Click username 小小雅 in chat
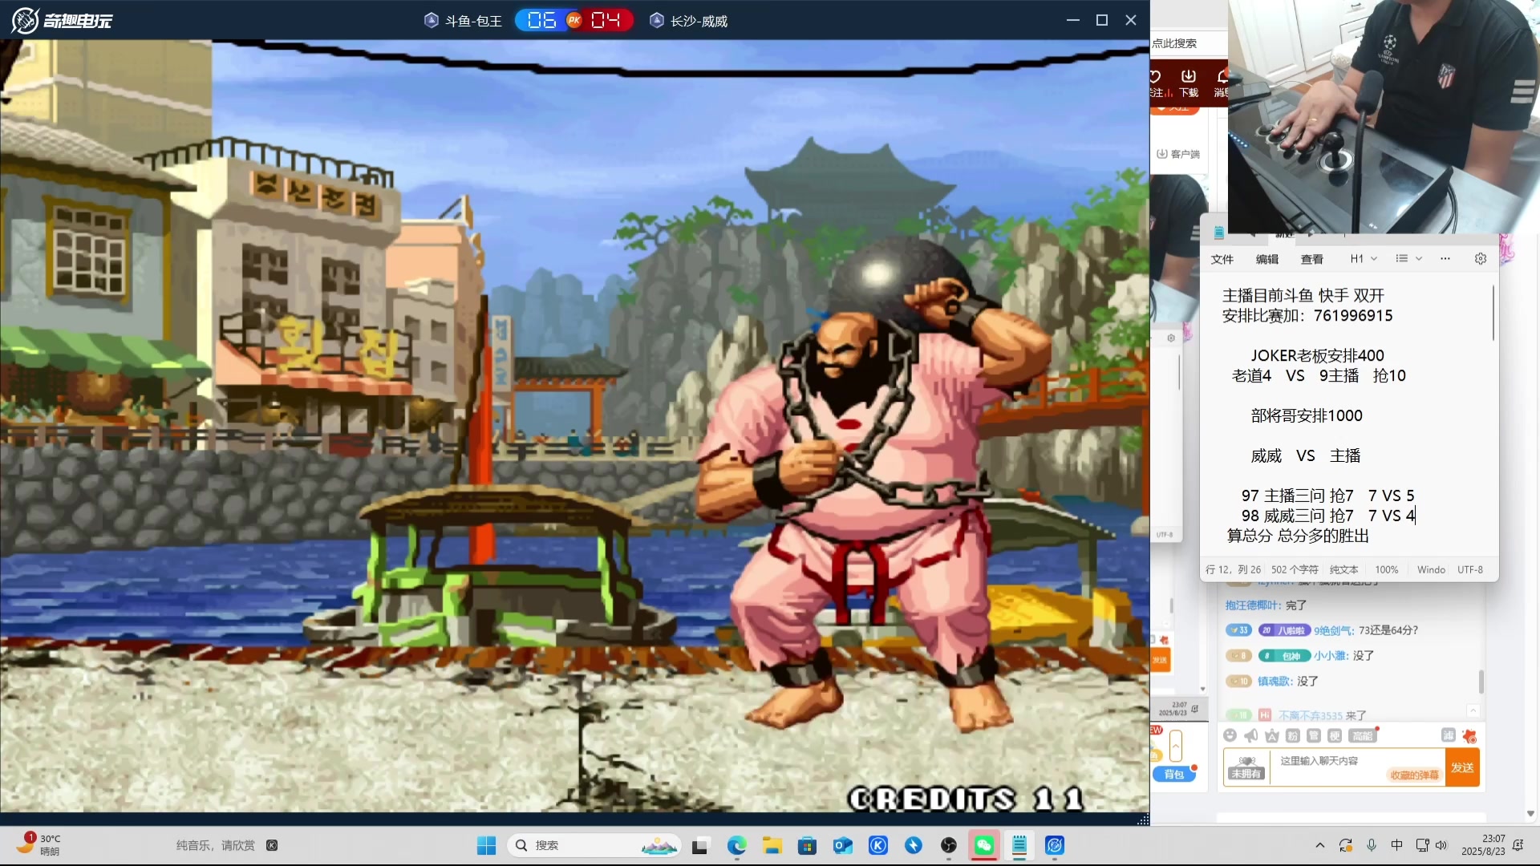1540x866 pixels. (x=1330, y=655)
